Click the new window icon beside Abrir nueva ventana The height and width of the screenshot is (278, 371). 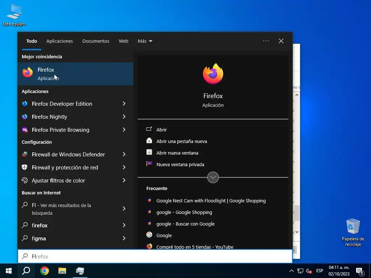pos(149,152)
